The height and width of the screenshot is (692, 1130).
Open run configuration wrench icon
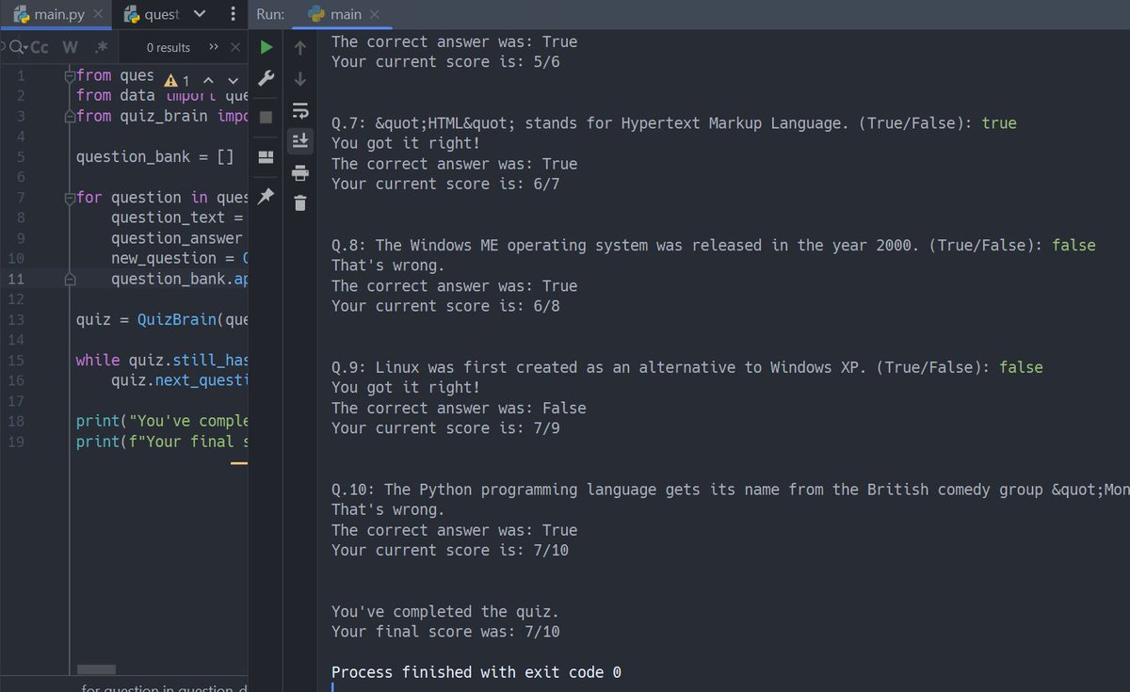pos(266,78)
